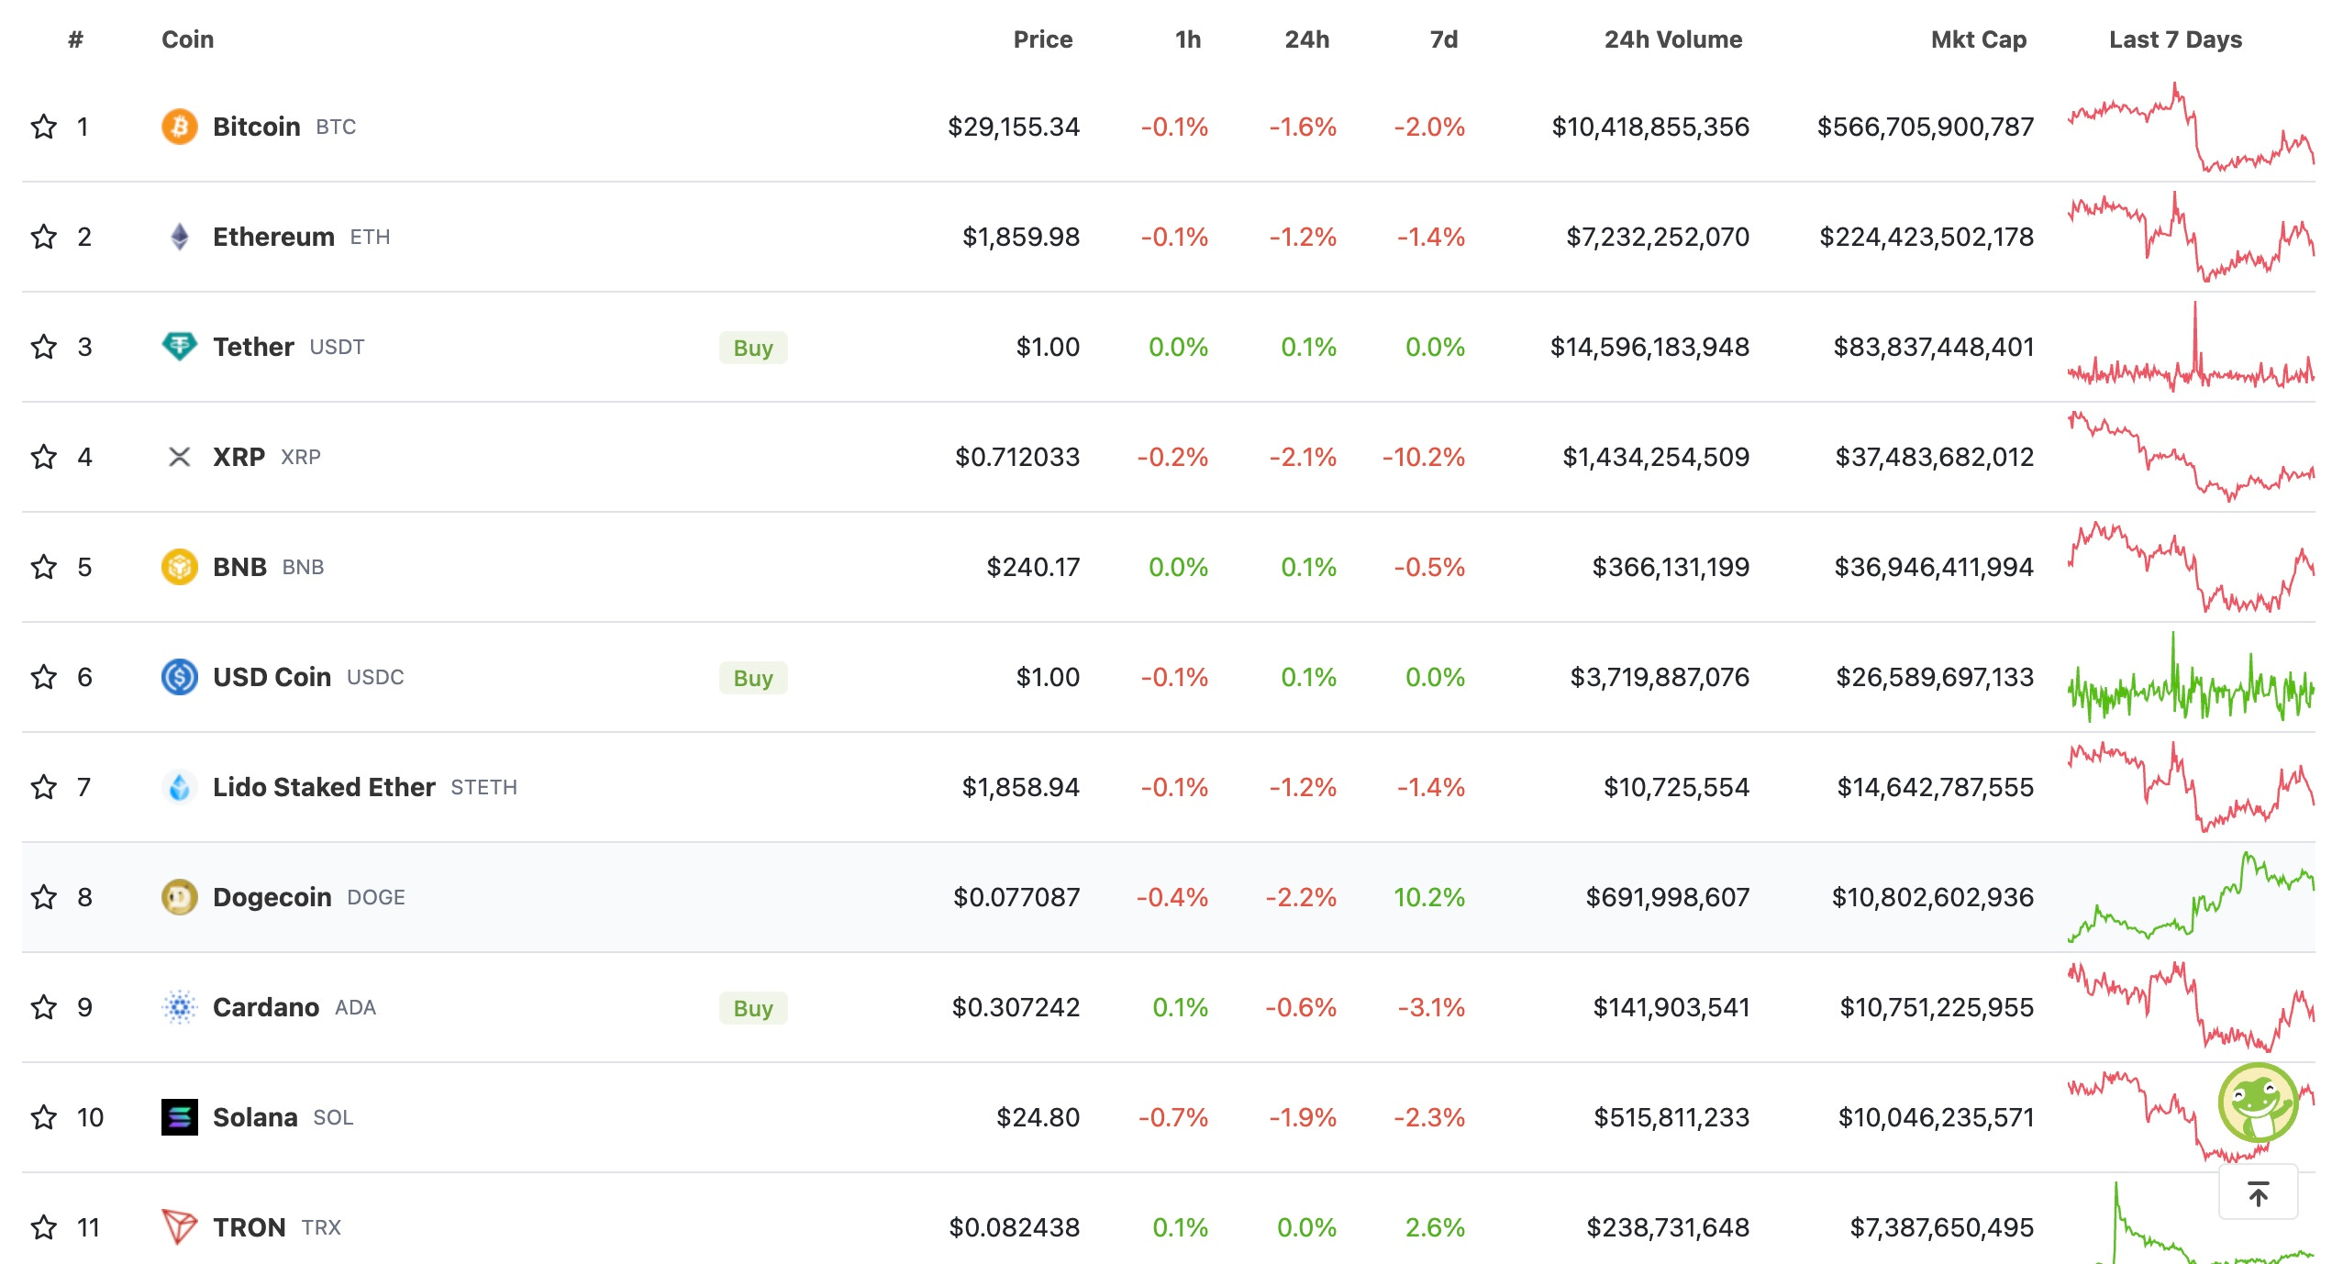Image resolution: width=2343 pixels, height=1264 pixels.
Task: Click Dogecoin 7d change 10.2%
Action: pos(1429,897)
